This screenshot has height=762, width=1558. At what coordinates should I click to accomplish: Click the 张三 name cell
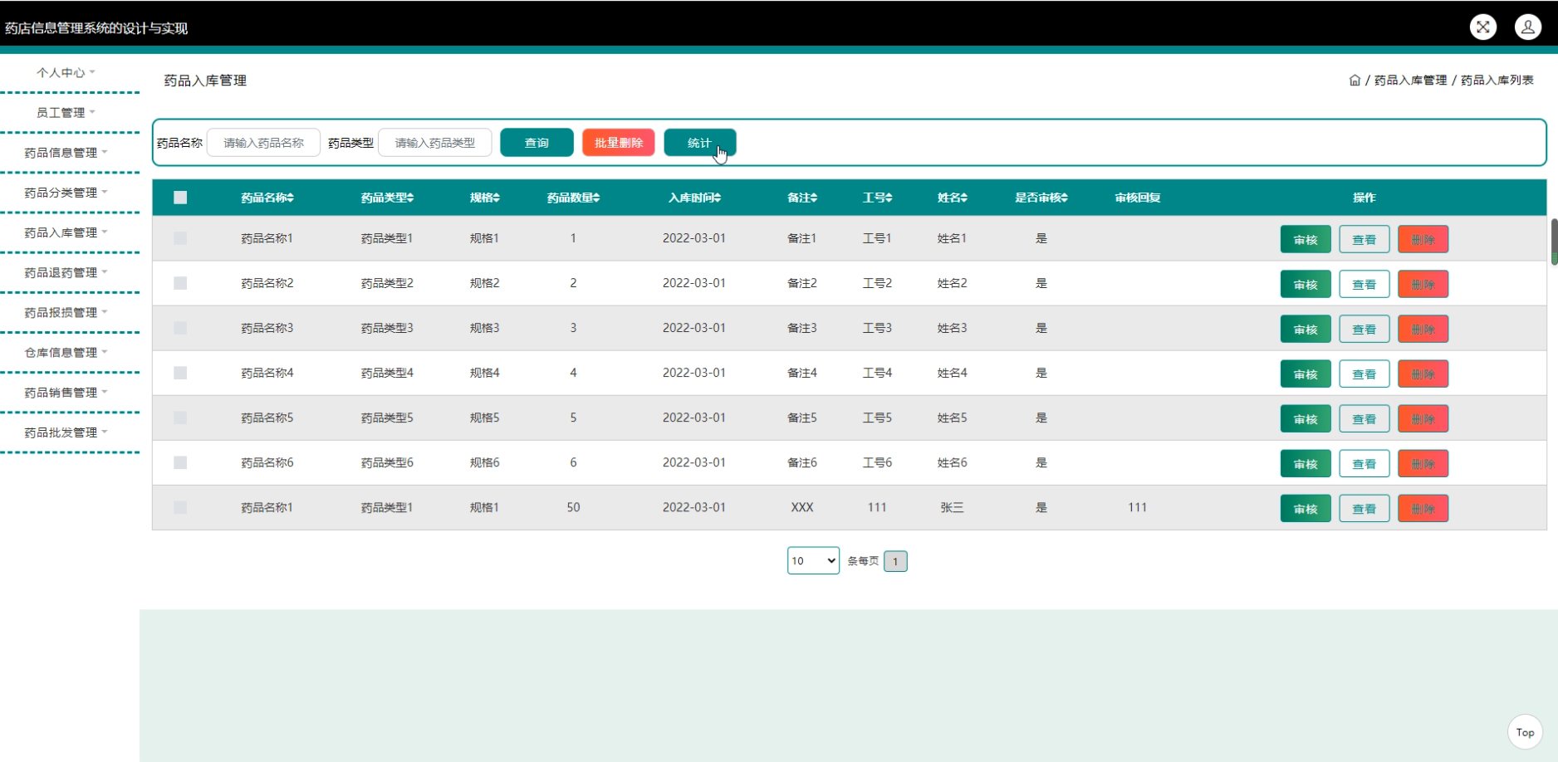(952, 507)
